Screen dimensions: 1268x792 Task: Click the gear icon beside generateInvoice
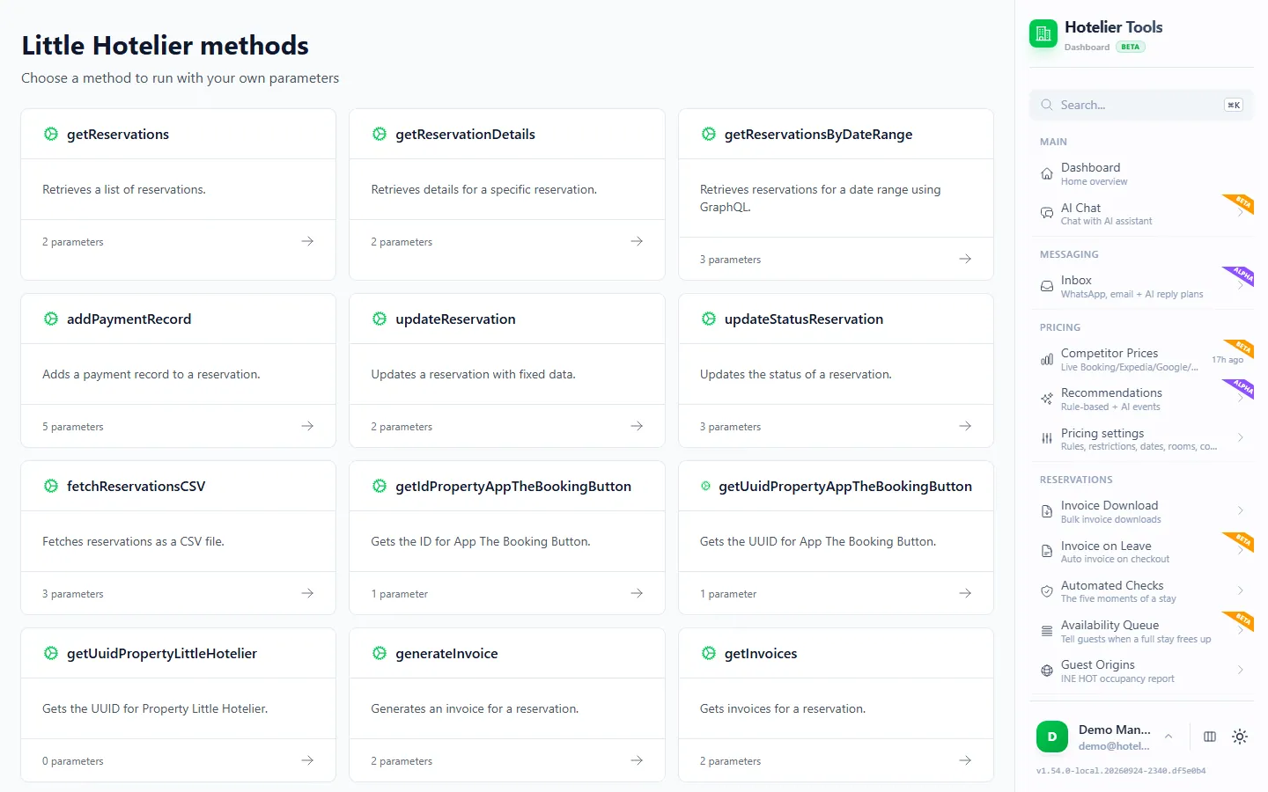[380, 653]
